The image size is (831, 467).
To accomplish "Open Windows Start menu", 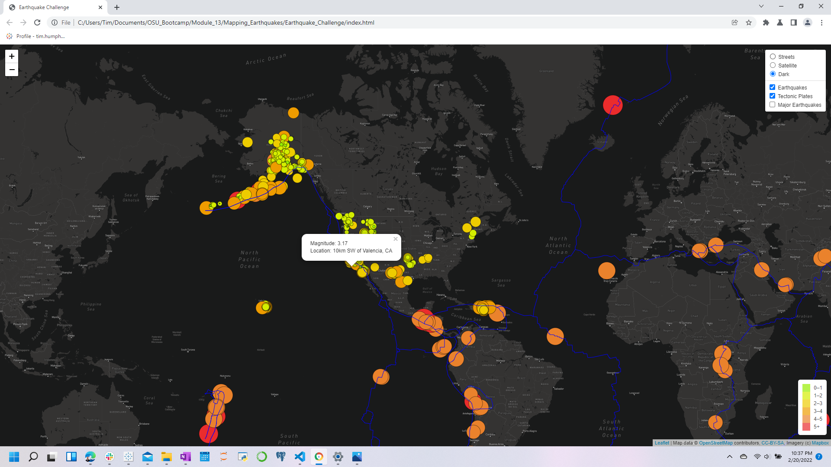I will [14, 457].
